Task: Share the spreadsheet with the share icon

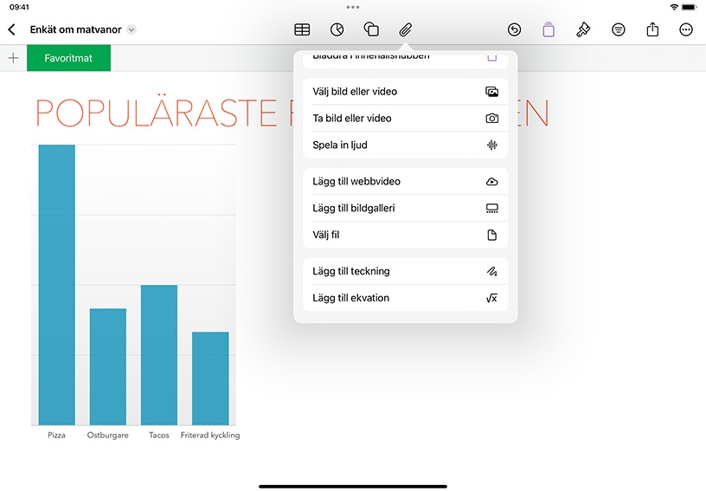Action: (x=652, y=29)
